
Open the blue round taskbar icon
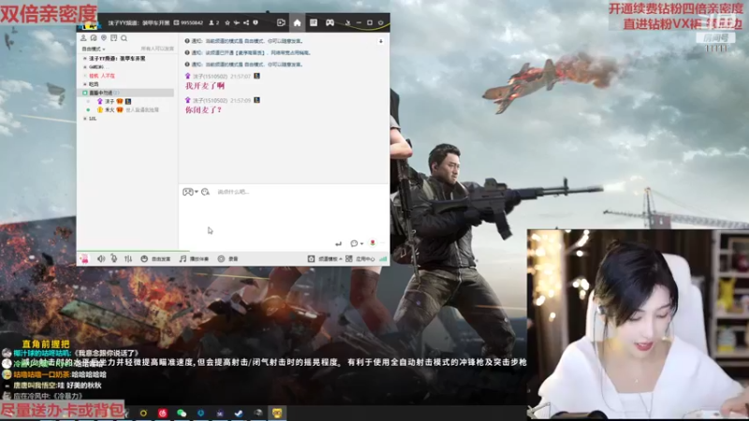click(x=200, y=413)
